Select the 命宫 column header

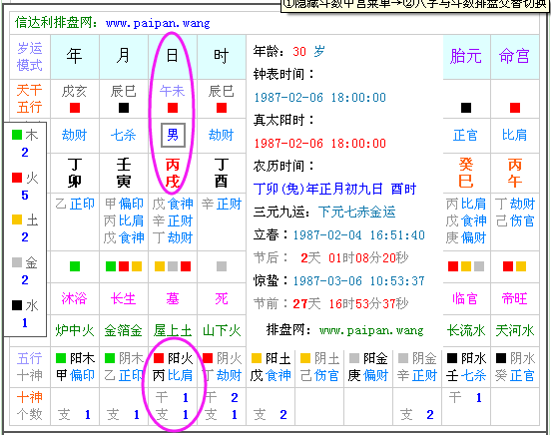515,56
